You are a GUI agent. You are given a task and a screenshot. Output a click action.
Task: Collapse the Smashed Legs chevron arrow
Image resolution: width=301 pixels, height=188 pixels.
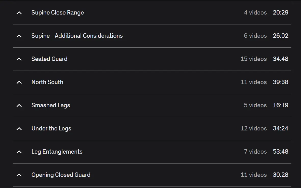(19, 105)
